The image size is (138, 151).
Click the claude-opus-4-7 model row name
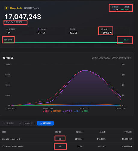(x=11, y=139)
